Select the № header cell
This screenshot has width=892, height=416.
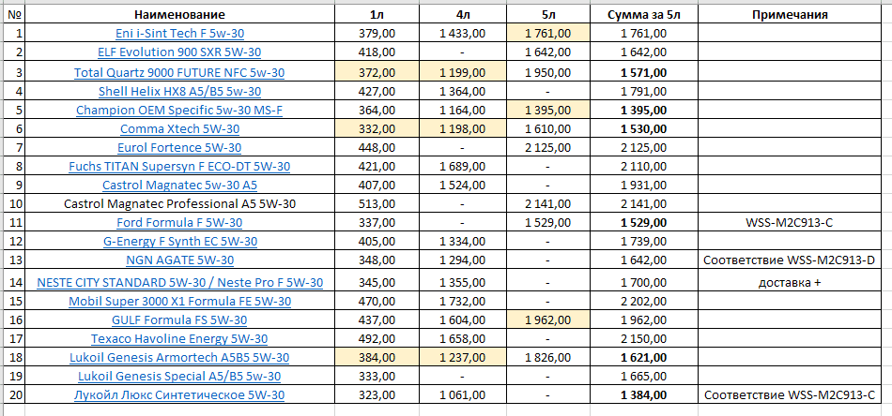click(x=12, y=15)
